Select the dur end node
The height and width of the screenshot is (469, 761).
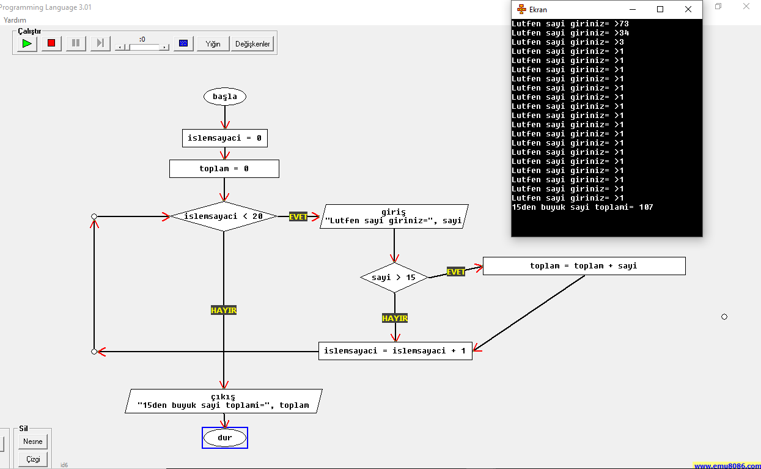point(225,438)
